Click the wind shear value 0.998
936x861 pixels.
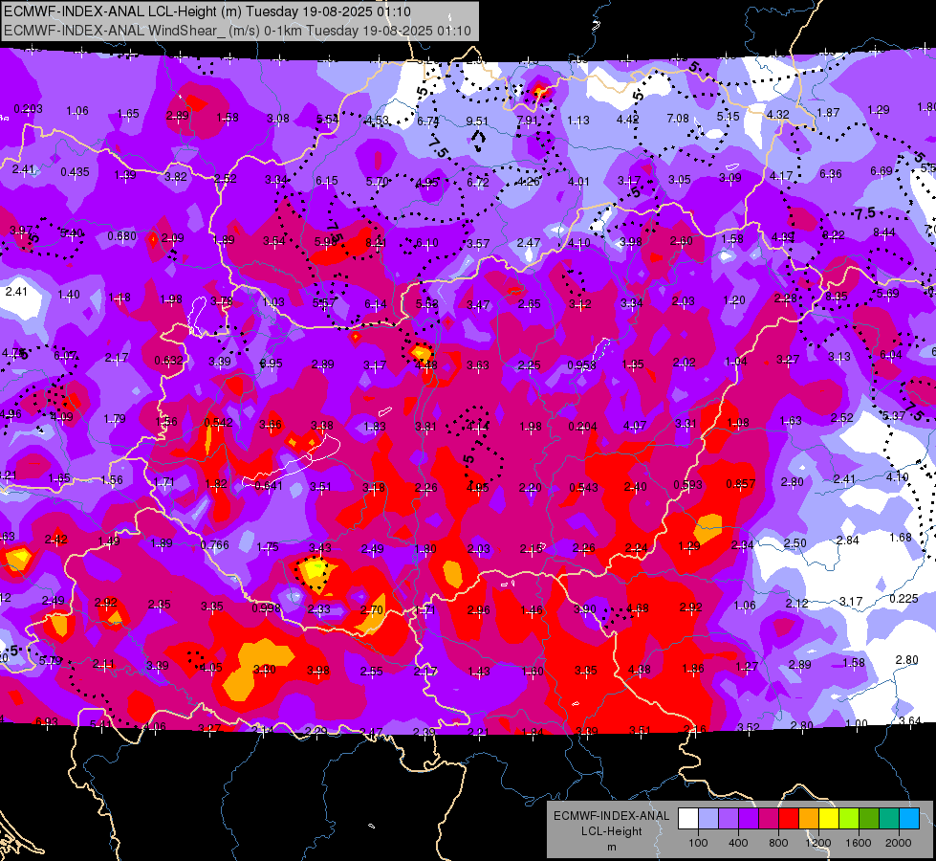pyautogui.click(x=266, y=608)
